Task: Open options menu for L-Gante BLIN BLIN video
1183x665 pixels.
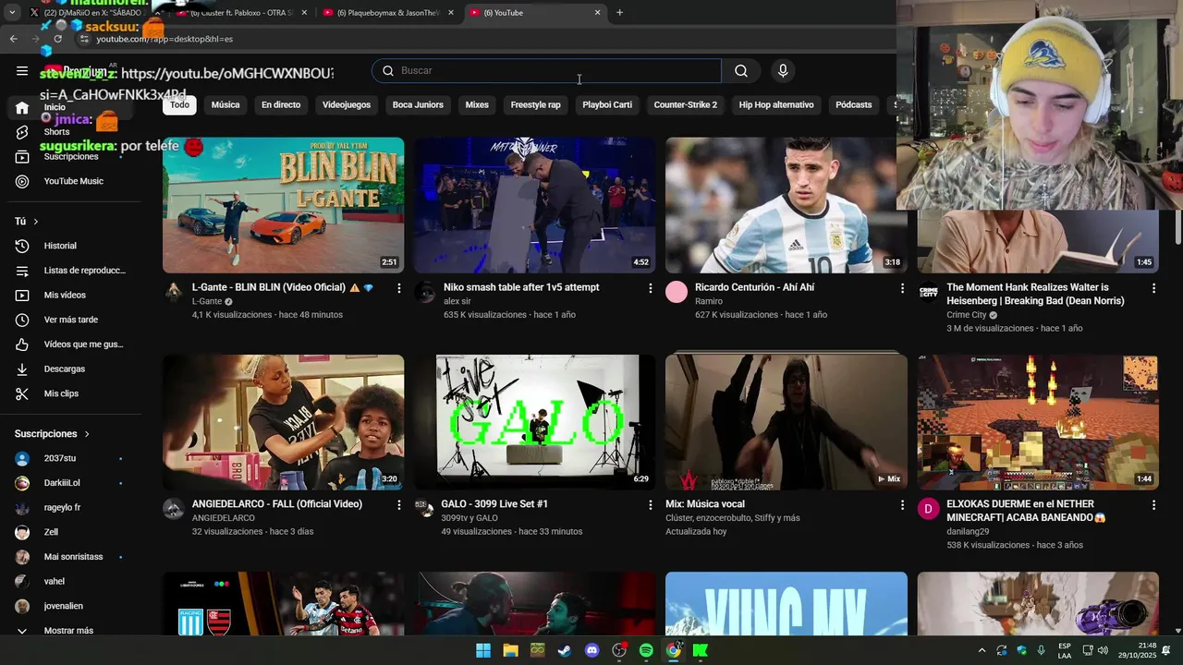Action: click(399, 288)
